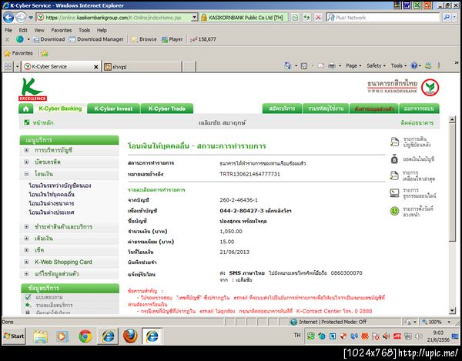Click the Forward navigation arrow
The width and height of the screenshot is (462, 361).
click(x=21, y=18)
